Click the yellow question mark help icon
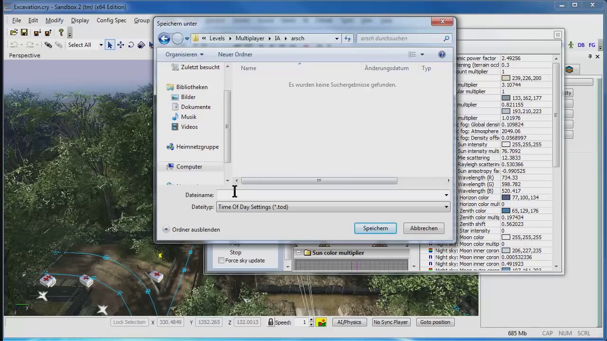Screen dimensions: 607x341 tap(61, 33)
